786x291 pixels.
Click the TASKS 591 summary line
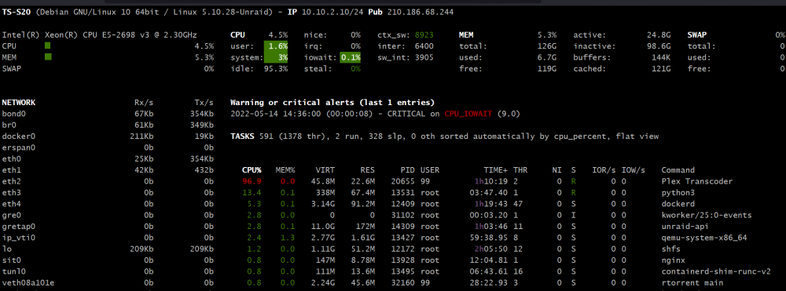click(444, 136)
